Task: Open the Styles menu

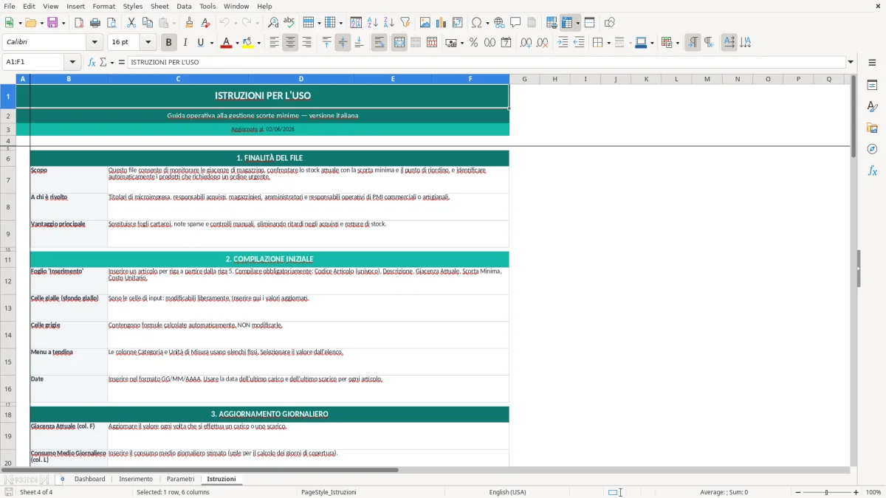Action: (x=133, y=6)
